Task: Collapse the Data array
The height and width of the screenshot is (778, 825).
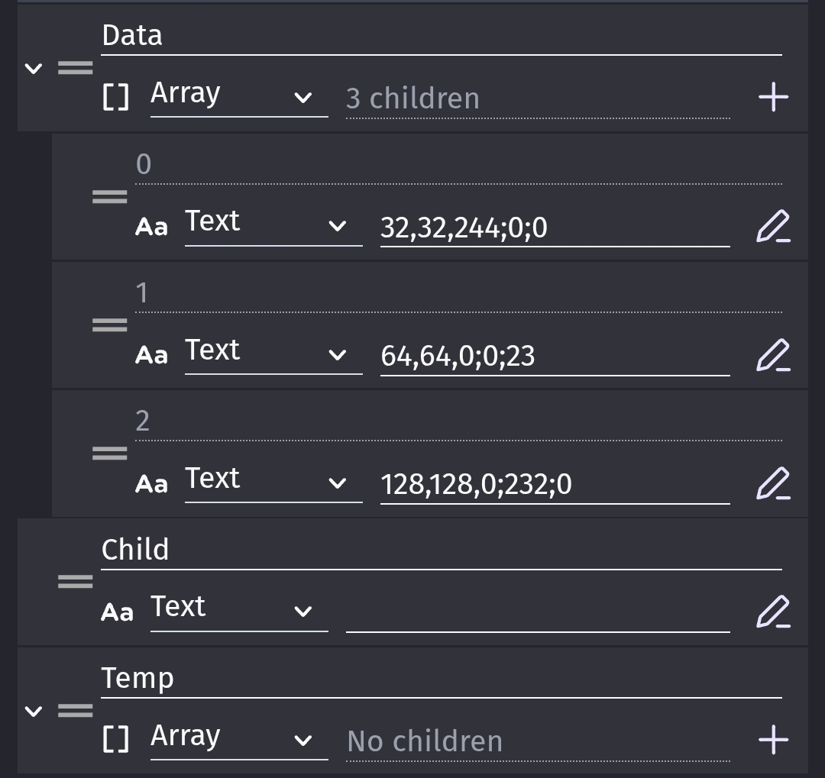Action: coord(34,68)
